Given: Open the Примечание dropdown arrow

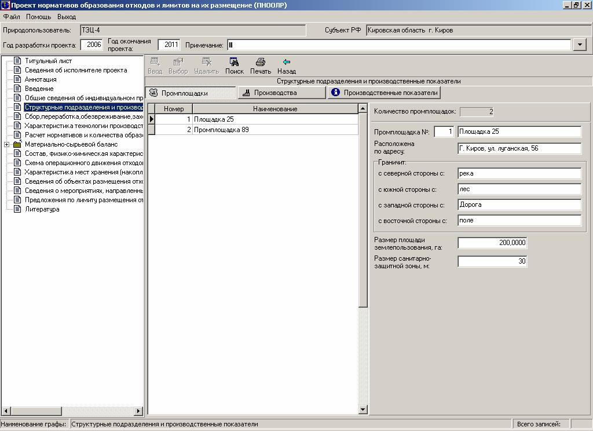Looking at the screenshot, I should click(x=580, y=45).
